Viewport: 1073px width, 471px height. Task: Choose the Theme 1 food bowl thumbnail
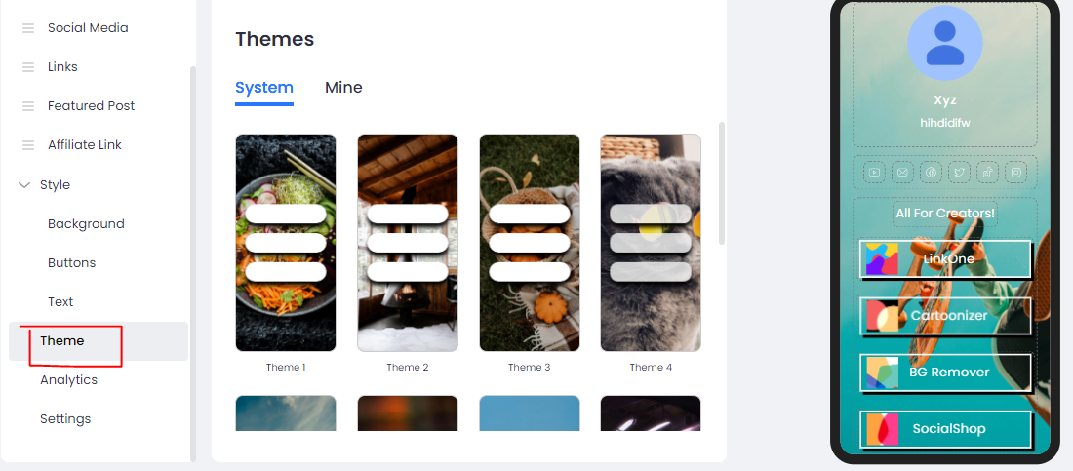coord(286,243)
